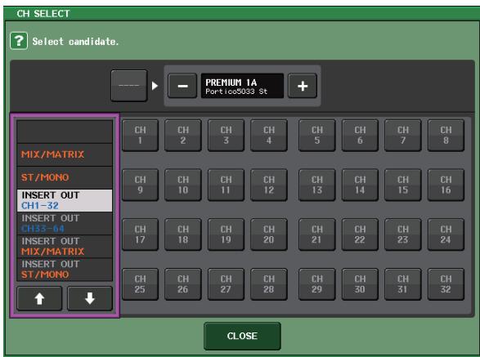
Task: Click channel button CH 28
Action: (269, 284)
